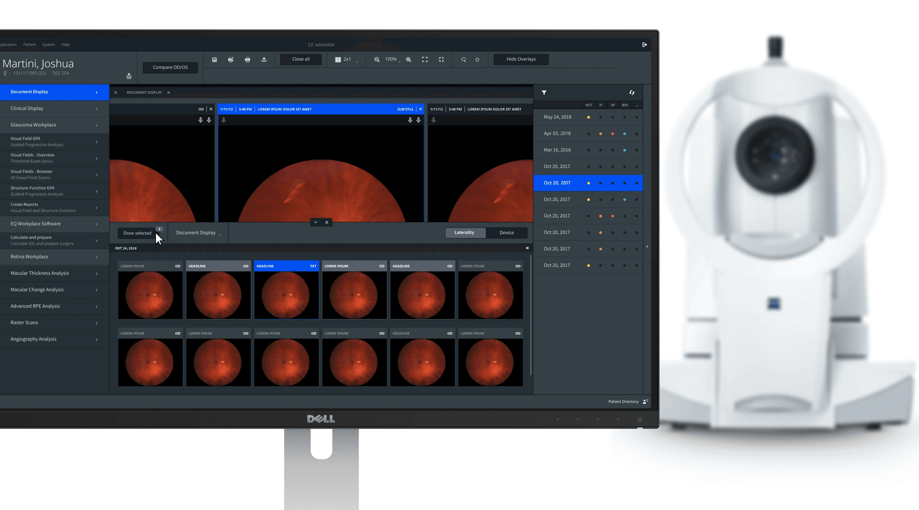
Task: Click the star favorite icon
Action: [477, 60]
